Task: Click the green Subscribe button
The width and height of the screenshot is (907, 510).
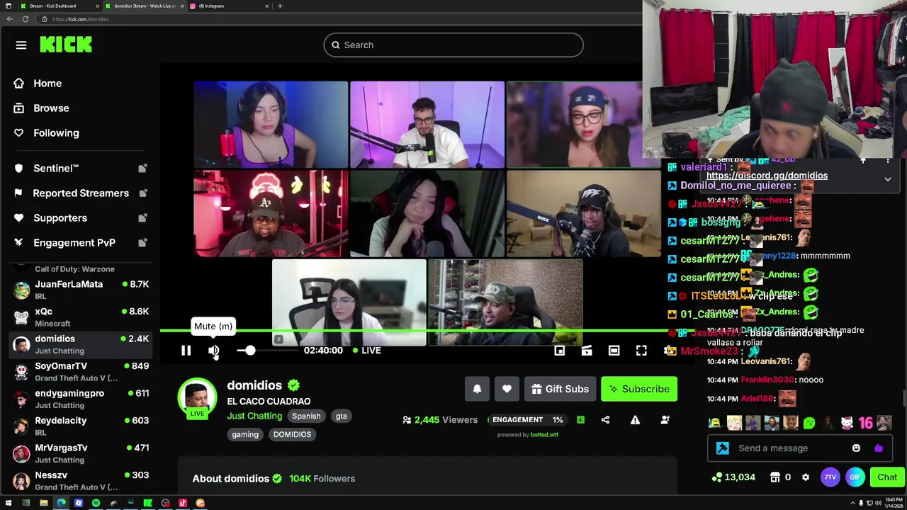Action: (x=639, y=389)
